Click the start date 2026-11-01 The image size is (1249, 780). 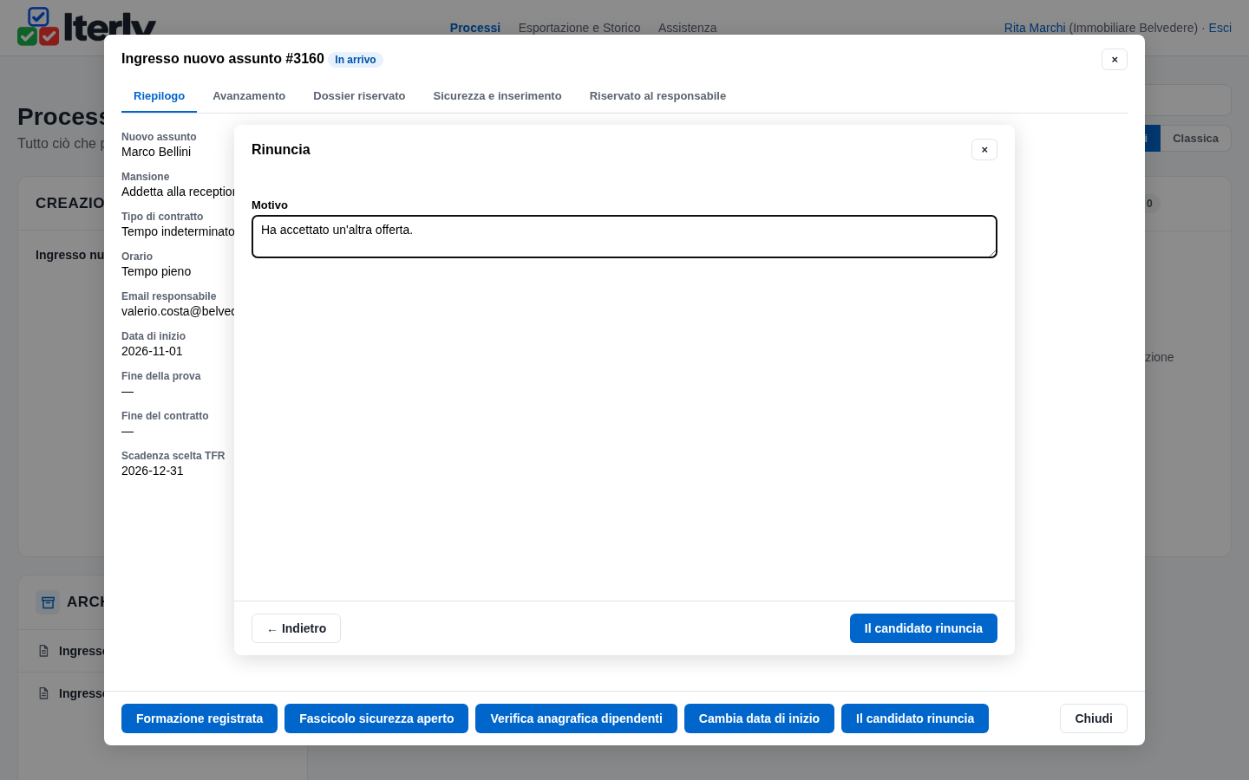(x=152, y=351)
